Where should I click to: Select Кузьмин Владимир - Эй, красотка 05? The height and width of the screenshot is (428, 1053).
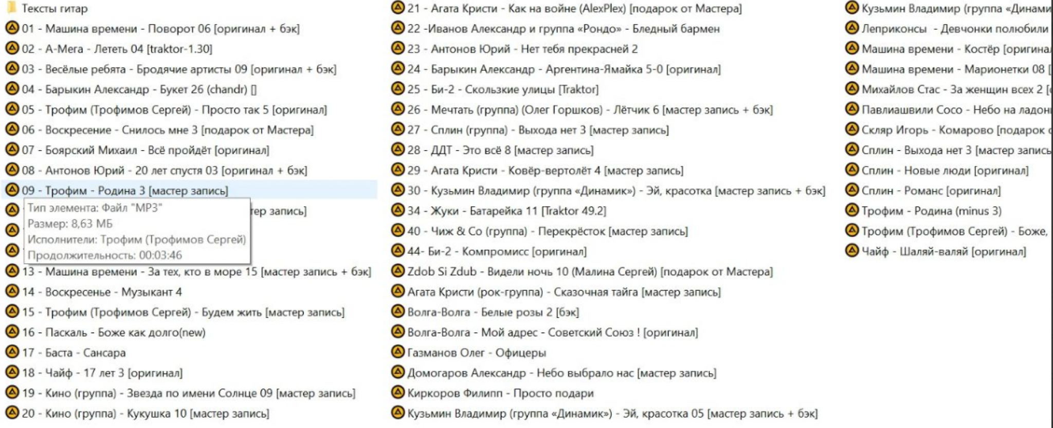[x=613, y=414]
